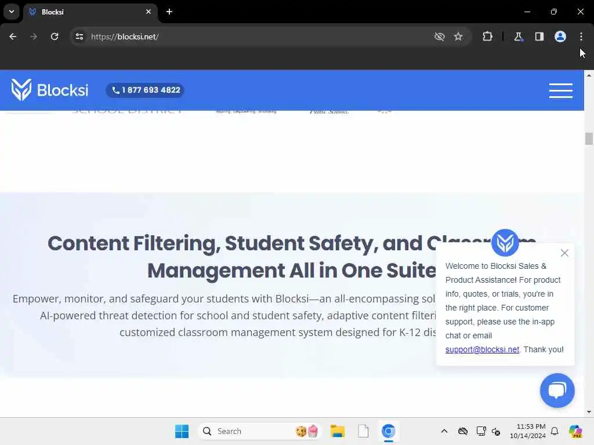This screenshot has width=594, height=445.
Task: Switch to Chromium browser in taskbar
Action: tap(388, 431)
